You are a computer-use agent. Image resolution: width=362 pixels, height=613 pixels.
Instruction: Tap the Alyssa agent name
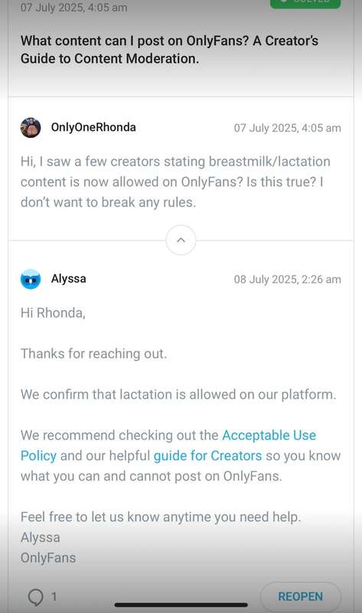coord(68,279)
